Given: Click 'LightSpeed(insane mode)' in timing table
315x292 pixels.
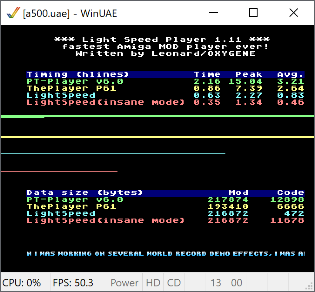Looking at the screenshot, I should (105, 102).
